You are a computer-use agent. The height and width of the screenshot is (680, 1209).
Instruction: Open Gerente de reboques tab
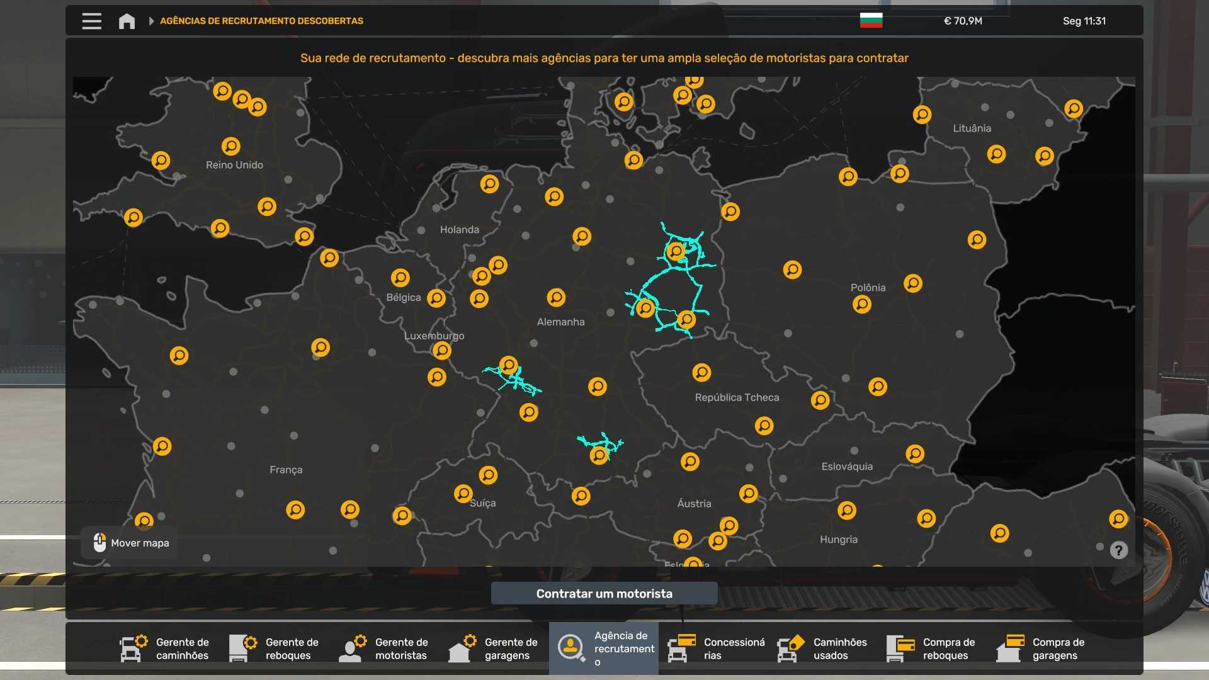tap(275, 649)
